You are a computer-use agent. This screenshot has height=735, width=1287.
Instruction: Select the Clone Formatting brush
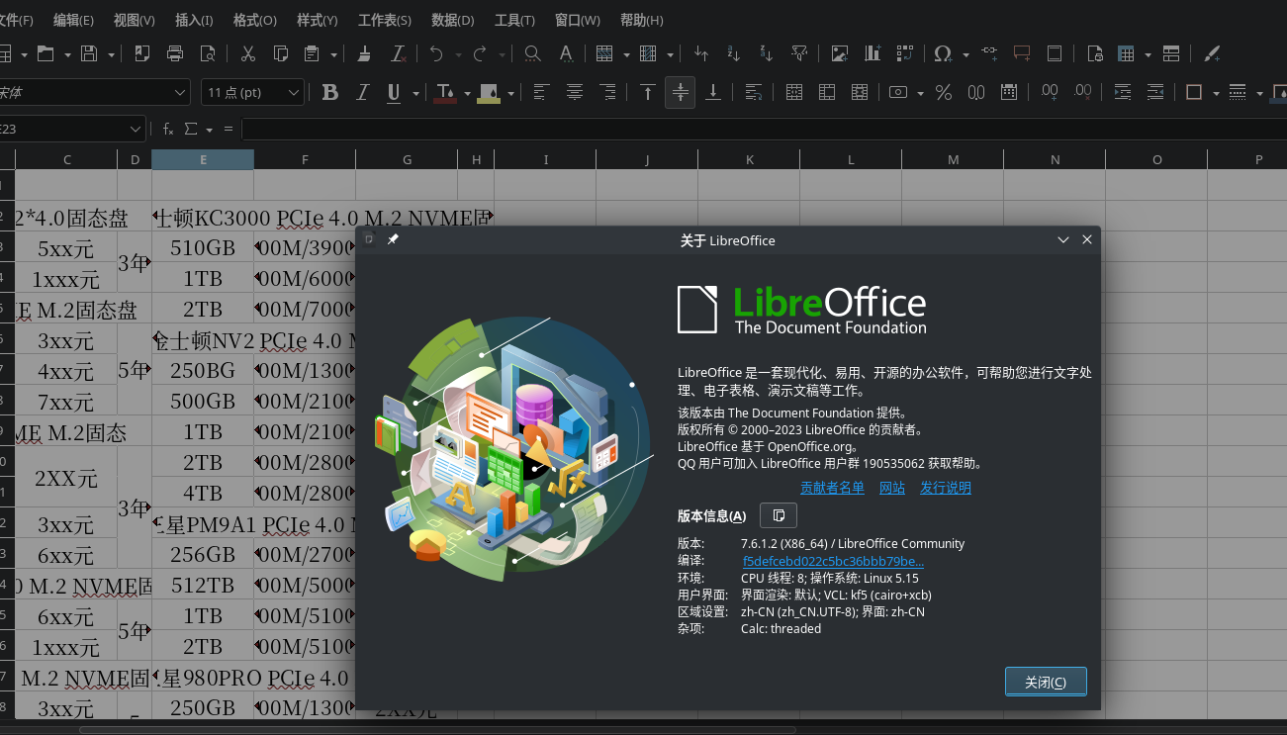(x=365, y=53)
